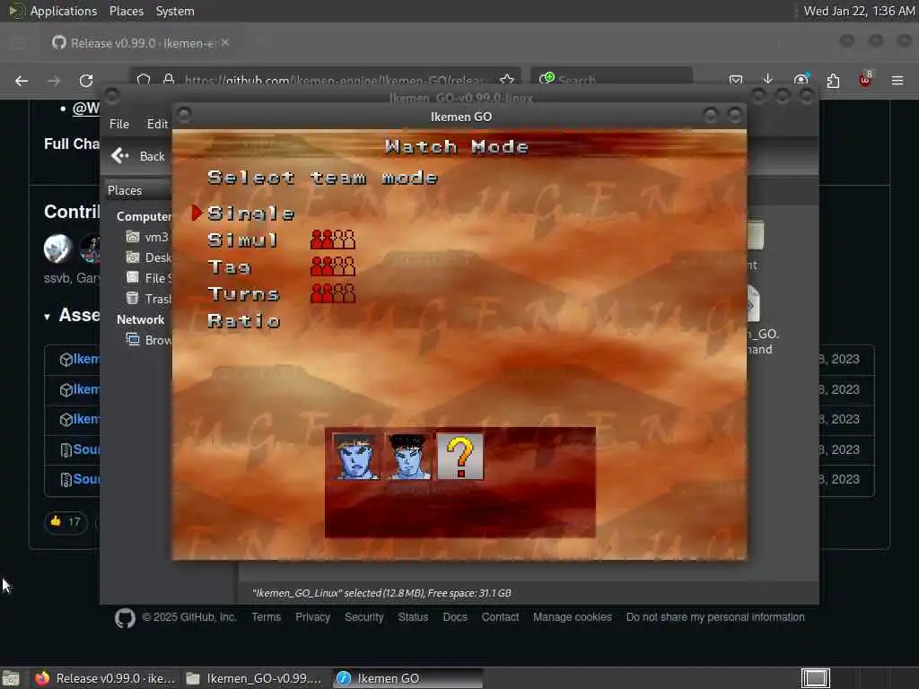Select first blue fighter portrait with headband
The width and height of the screenshot is (919, 689).
pos(355,457)
